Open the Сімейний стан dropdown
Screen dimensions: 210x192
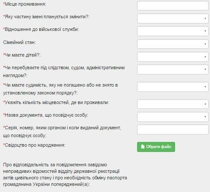tap(173, 44)
